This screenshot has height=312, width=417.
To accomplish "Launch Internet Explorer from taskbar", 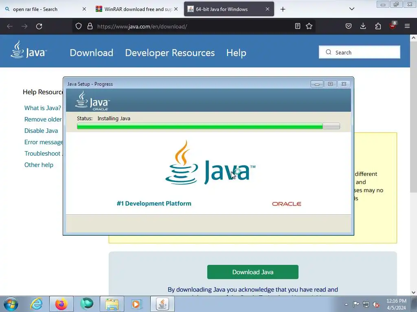I will coord(36,304).
